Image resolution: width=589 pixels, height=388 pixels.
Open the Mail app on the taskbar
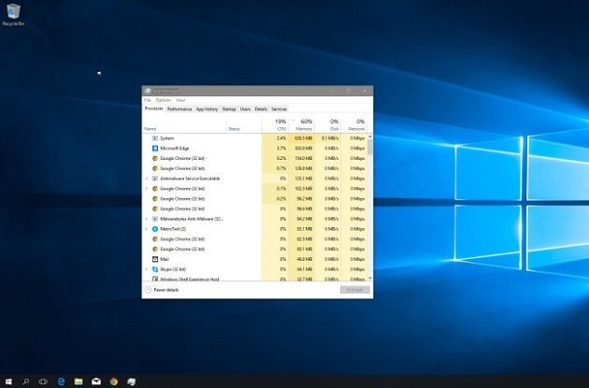click(96, 381)
